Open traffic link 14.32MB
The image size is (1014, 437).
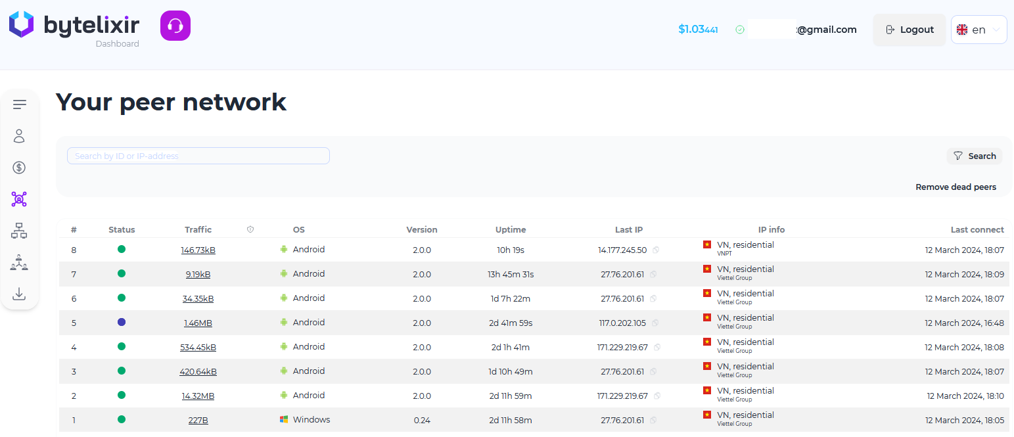[198, 396]
